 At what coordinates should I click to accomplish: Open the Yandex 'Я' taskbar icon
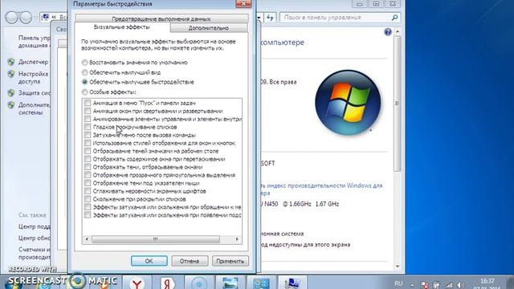[x=168, y=283]
